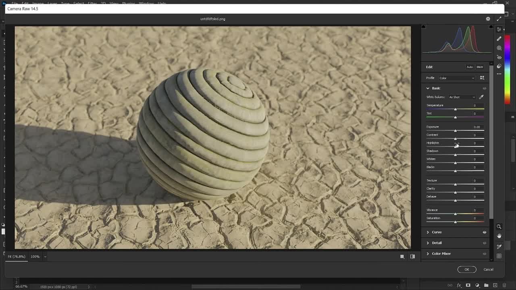Open the Presets panel icon
The height and width of the screenshot is (290, 516).
[499, 66]
